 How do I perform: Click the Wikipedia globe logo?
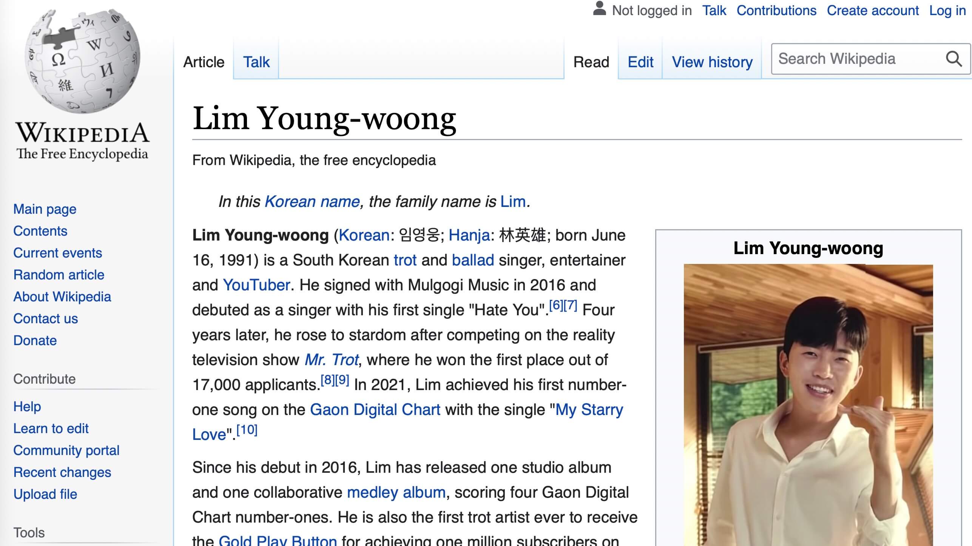coord(82,60)
